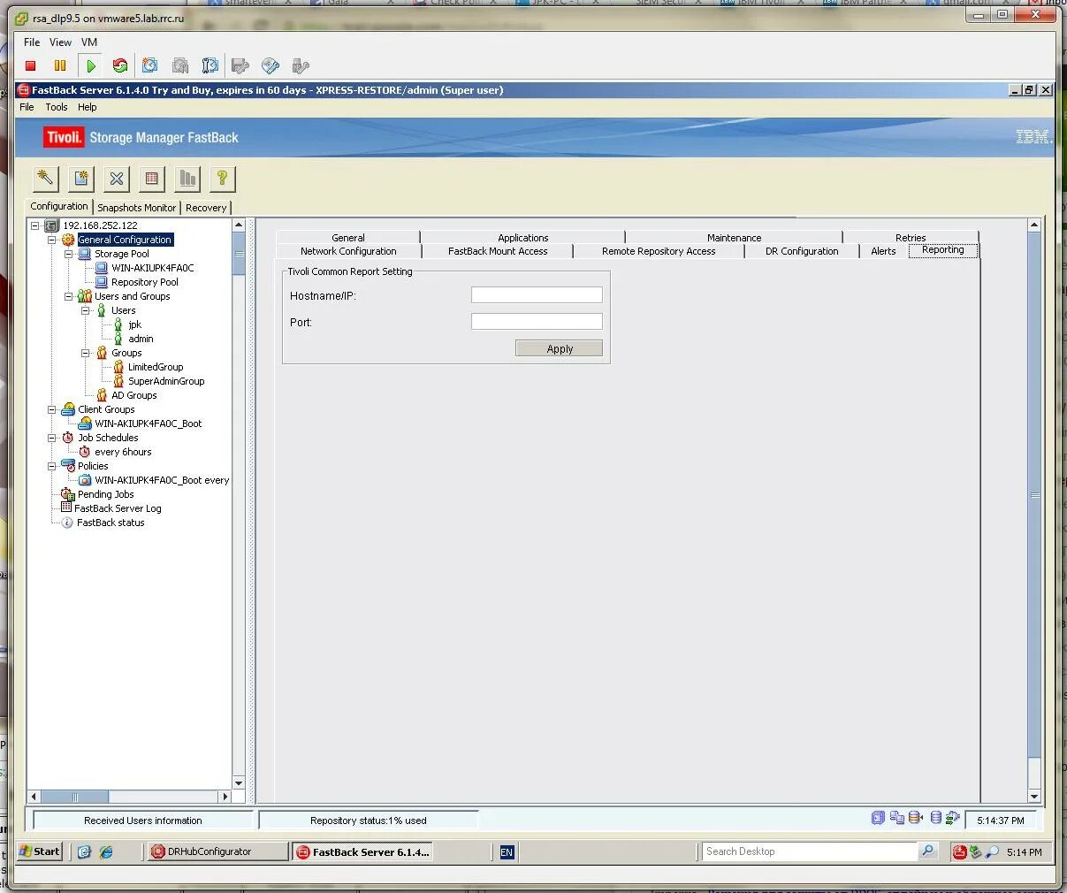Click the green play icon in the VM toolbar
This screenshot has width=1067, height=893.
(89, 65)
